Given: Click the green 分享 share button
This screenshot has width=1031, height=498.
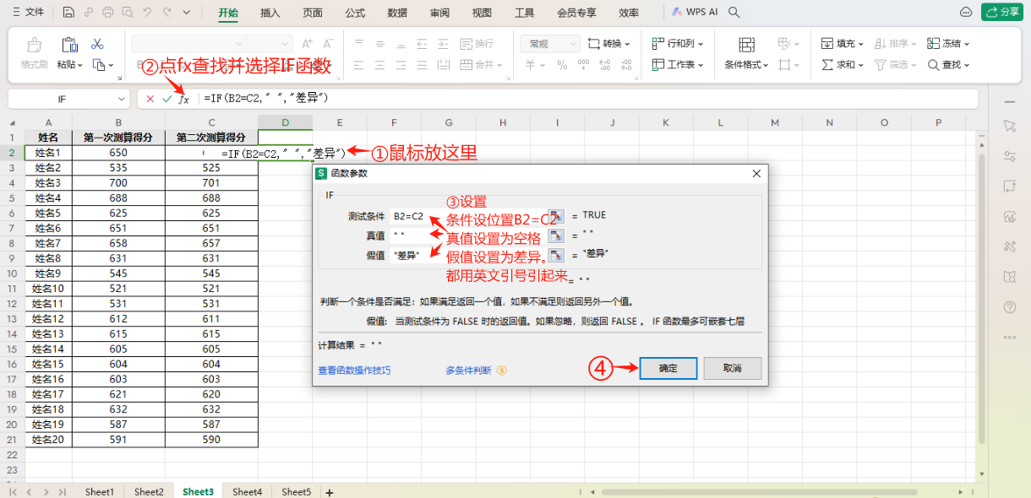Looking at the screenshot, I should click(1002, 12).
